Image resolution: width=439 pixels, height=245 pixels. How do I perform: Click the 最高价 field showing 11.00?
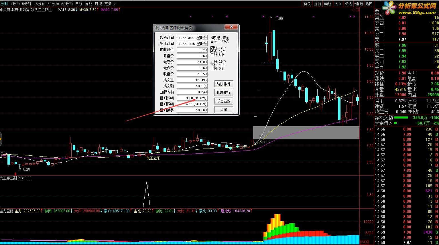click(x=192, y=62)
